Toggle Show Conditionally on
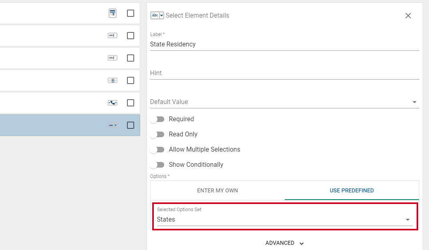 (157, 165)
